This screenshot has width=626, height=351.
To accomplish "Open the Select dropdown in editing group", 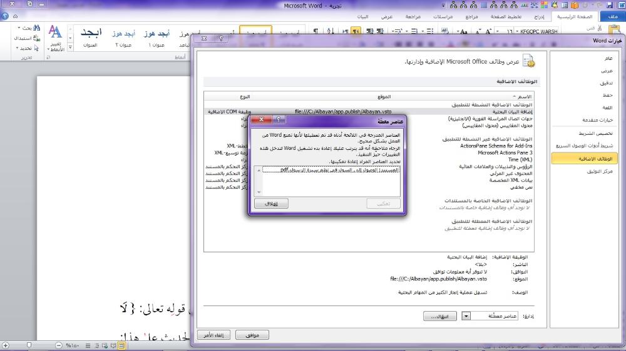I will click(x=28, y=48).
